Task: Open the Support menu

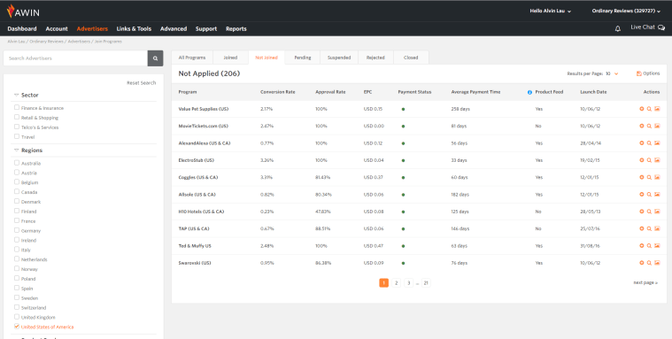Action: (x=206, y=28)
